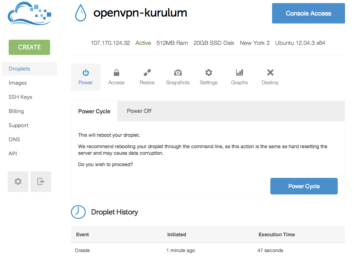Click the droplet icon beside openvpn-kurulum
Viewport: 354px width, 258px height.
point(81,13)
